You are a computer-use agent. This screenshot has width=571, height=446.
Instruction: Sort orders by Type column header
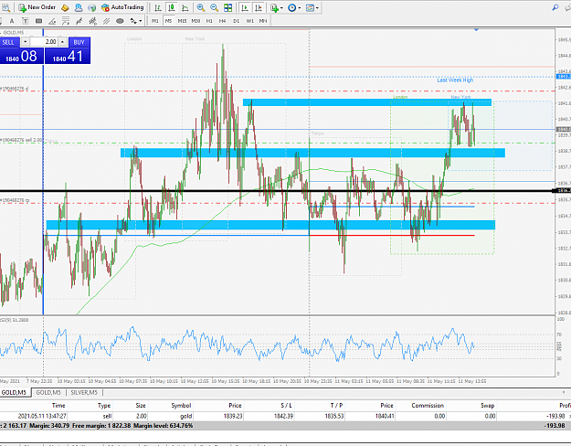[104, 405]
